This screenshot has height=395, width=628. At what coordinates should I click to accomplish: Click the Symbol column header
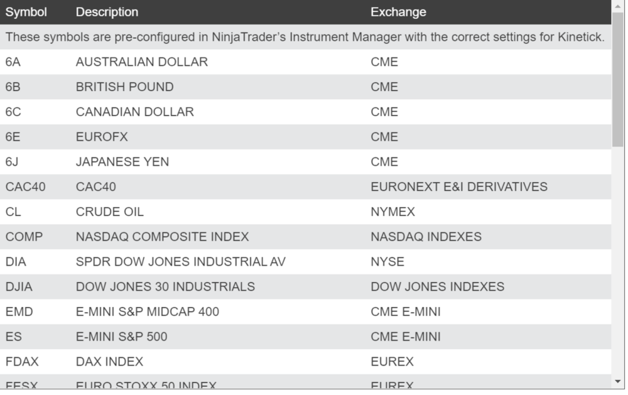pyautogui.click(x=26, y=12)
